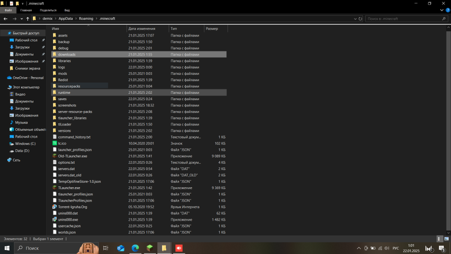Click the Torrent-Igruha.Org shortcut icon
Viewport: 451px width, 254px height.
[x=55, y=207]
